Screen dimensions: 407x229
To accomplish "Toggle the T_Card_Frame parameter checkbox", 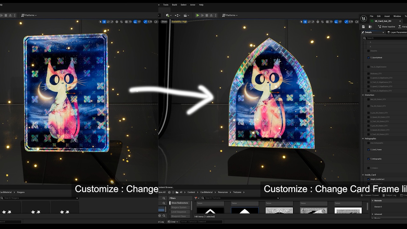I will pyautogui.click(x=369, y=149).
